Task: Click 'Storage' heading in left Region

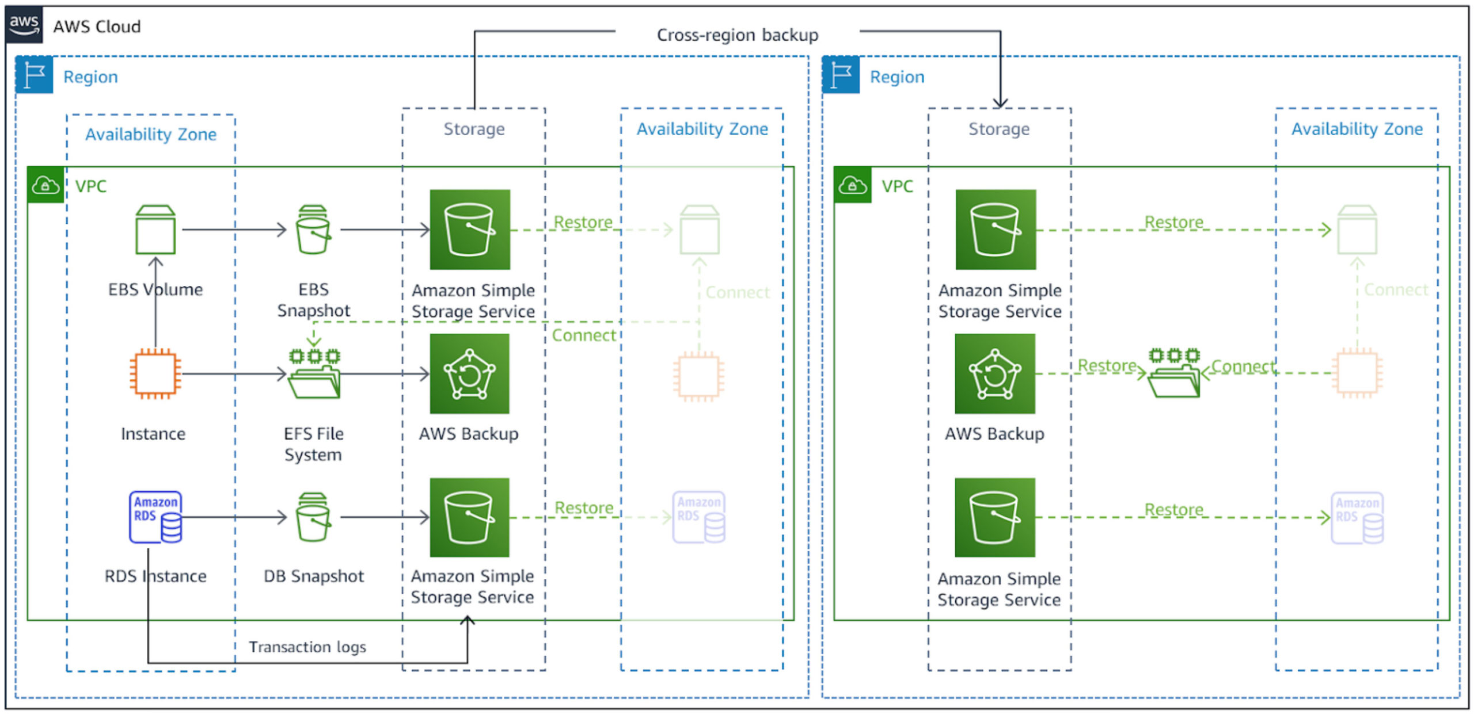Action: point(474,129)
